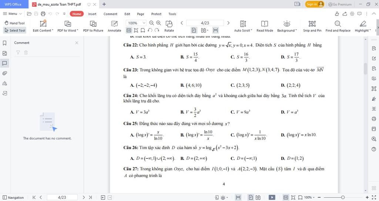Switch to the Home tab
The image size is (379, 201).
pos(77,14)
